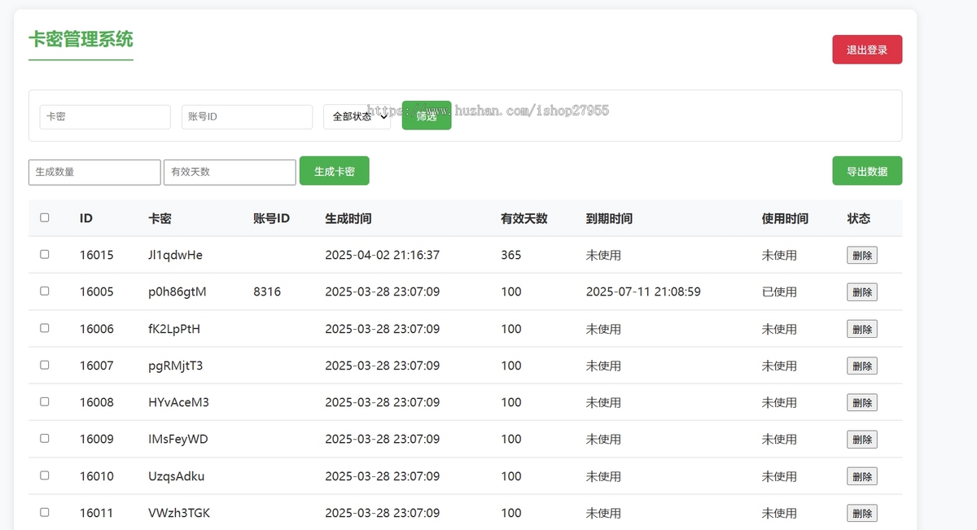Screen dimensions: 977x530
Task: Click the 使用时间 column header
Action: click(x=785, y=218)
